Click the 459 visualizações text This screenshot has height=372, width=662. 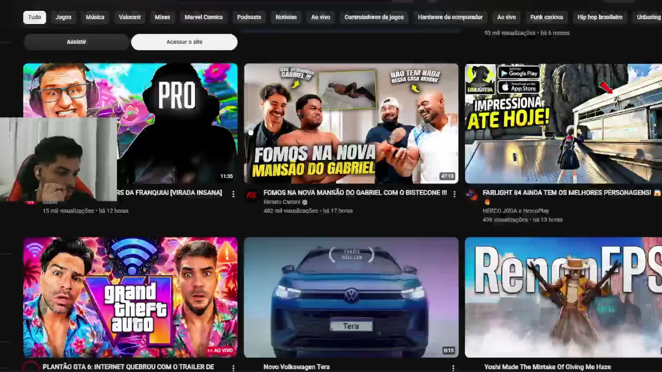coord(505,220)
